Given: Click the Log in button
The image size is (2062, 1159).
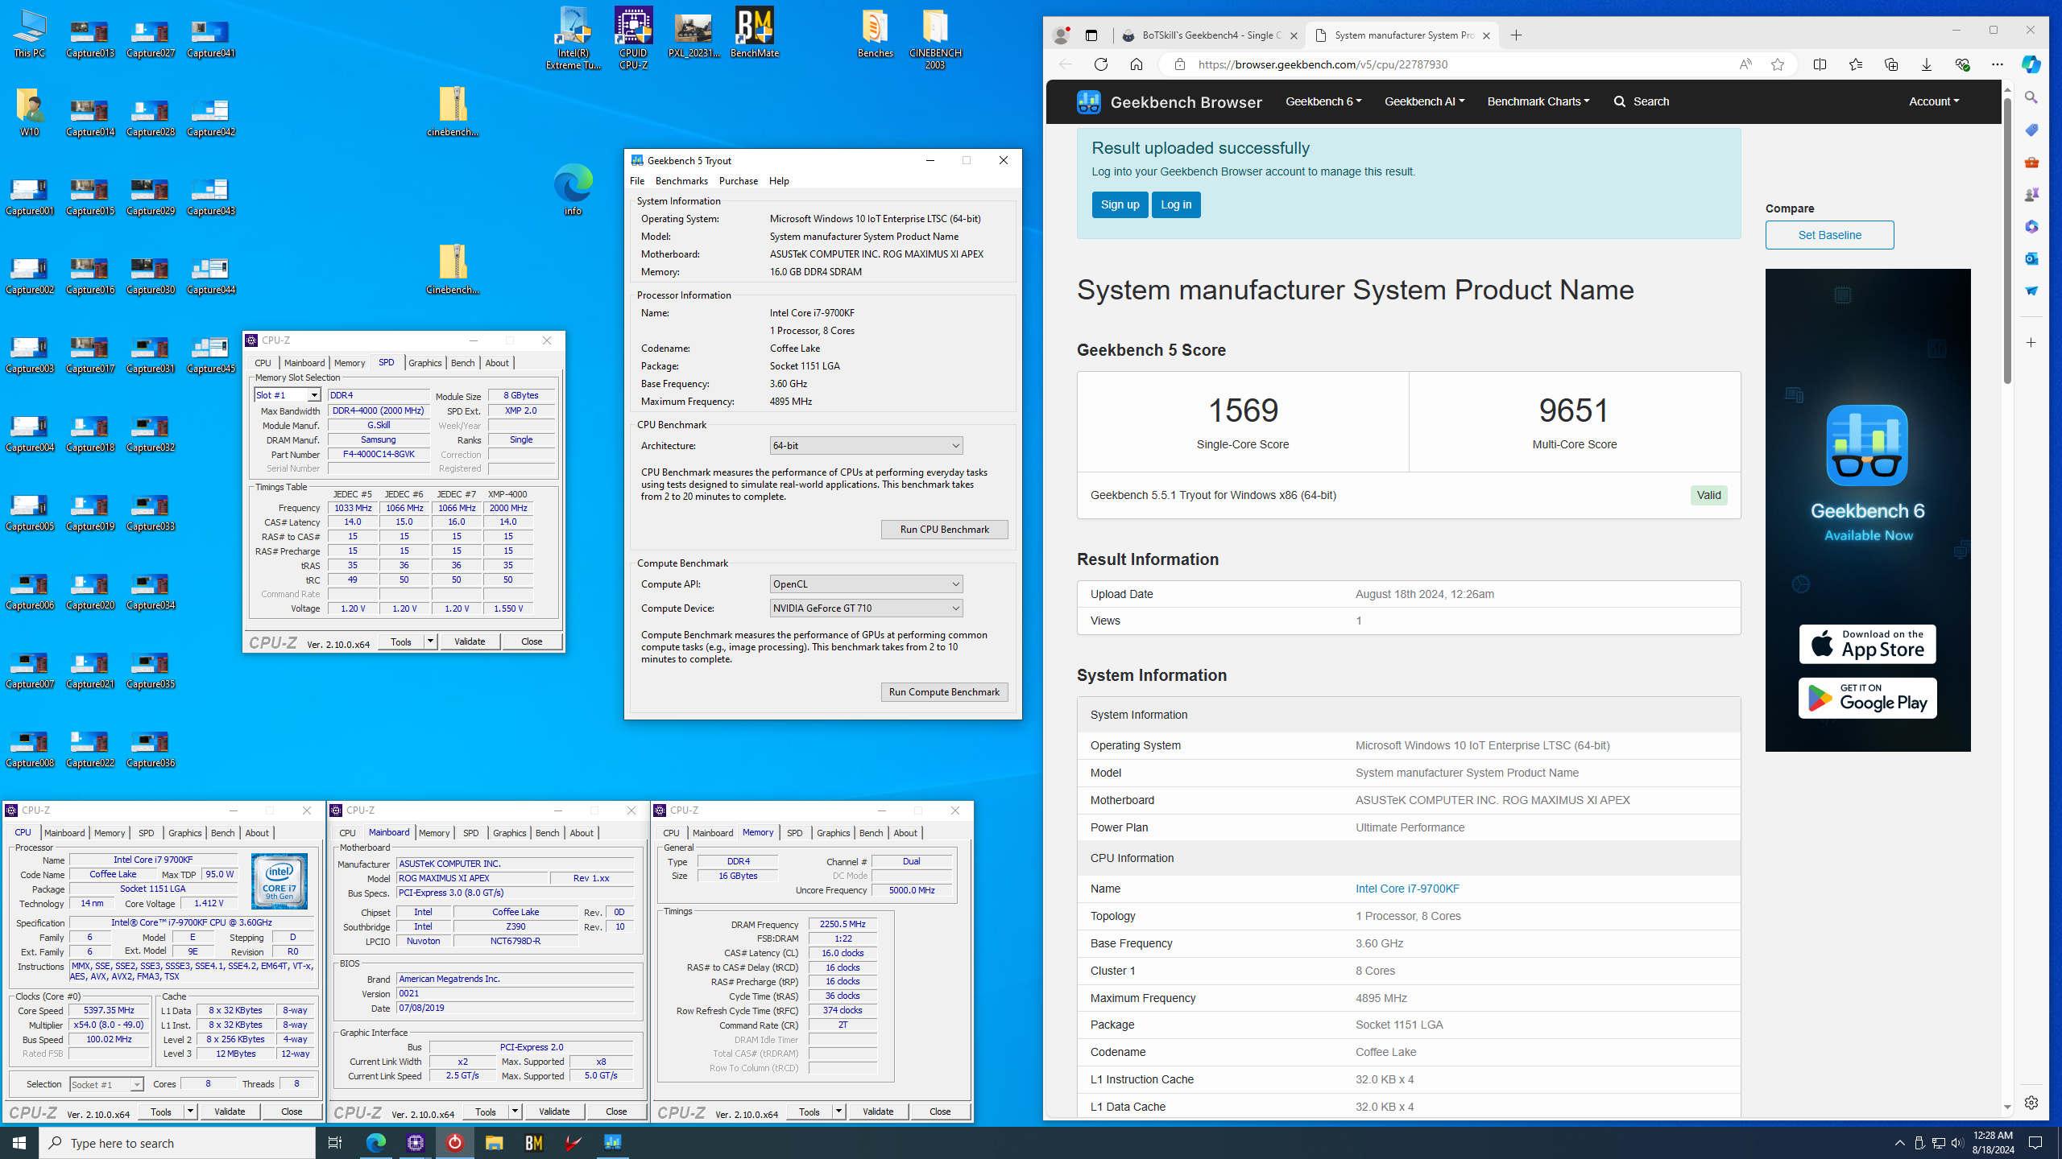Looking at the screenshot, I should point(1176,204).
